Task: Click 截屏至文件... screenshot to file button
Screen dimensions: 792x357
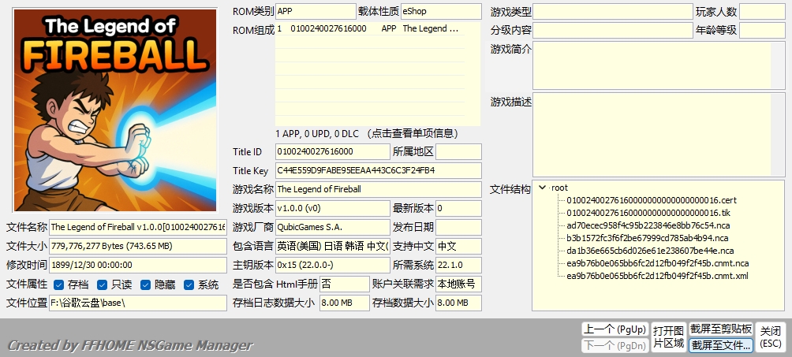Action: [721, 345]
